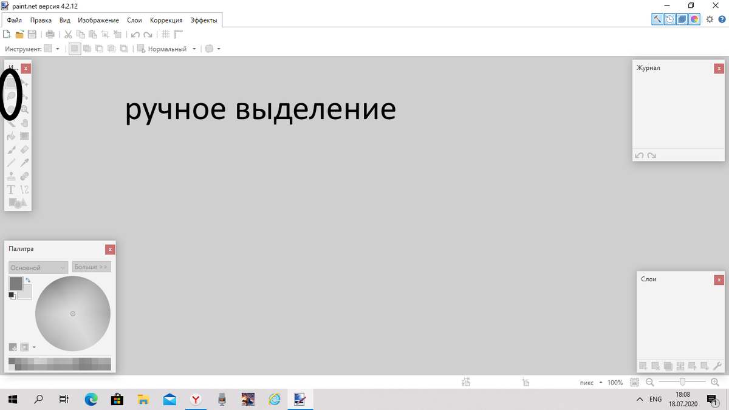
Task: Open the Коррекция menu
Action: coord(166,20)
